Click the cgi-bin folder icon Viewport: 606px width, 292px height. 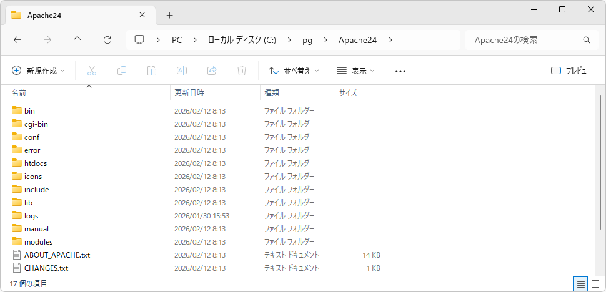click(17, 124)
